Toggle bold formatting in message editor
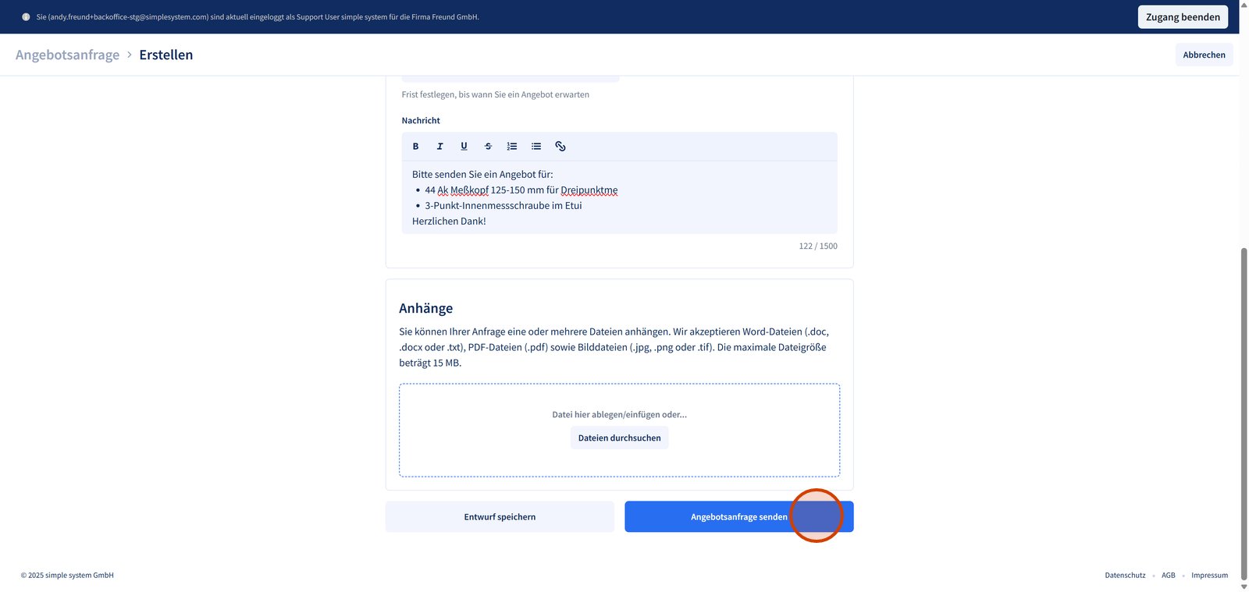 pos(415,146)
